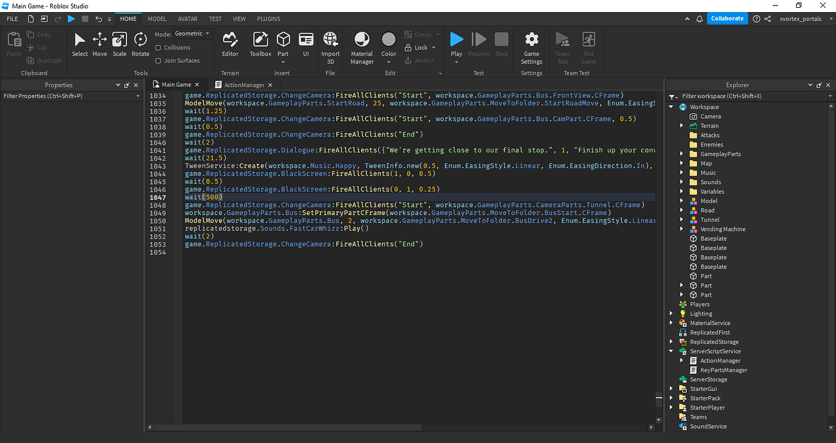The image size is (836, 443).
Task: Select ActionManager script in Explorer
Action: coord(720,361)
